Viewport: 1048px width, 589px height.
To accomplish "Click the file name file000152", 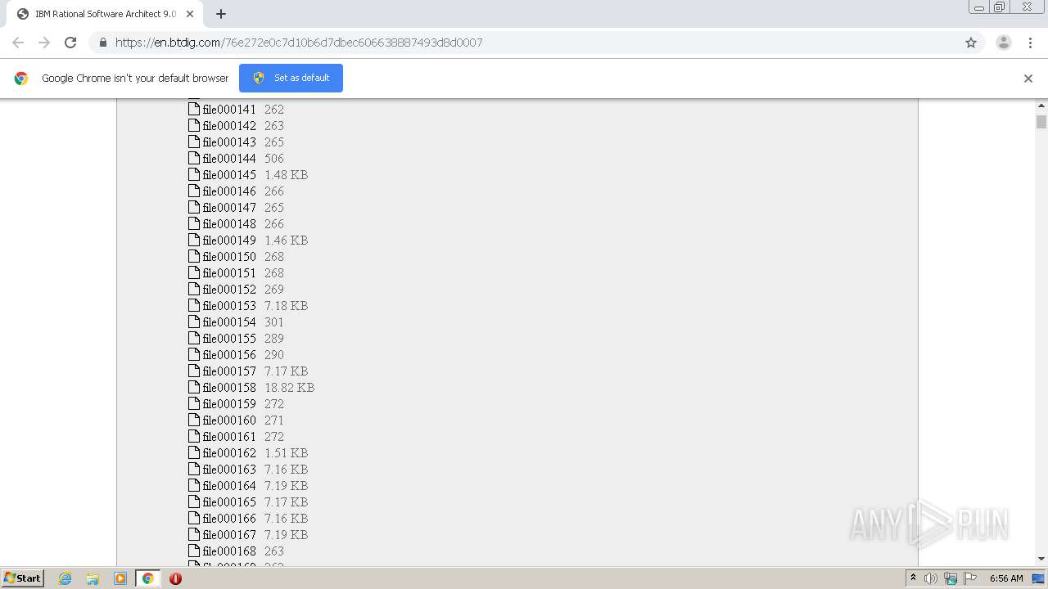I will pos(229,290).
